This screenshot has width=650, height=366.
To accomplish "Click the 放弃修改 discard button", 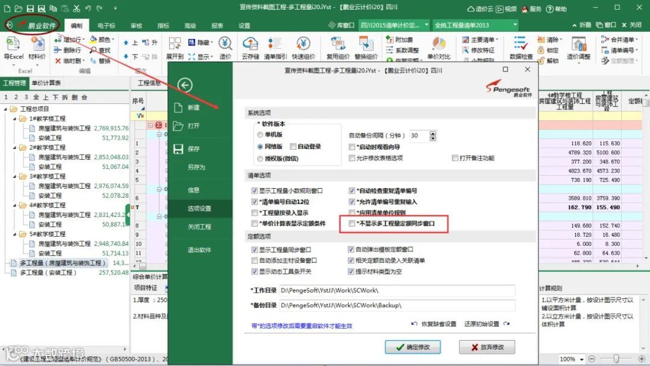I will 487,347.
